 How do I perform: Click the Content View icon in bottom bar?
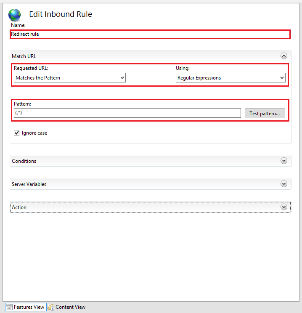[x=51, y=307]
